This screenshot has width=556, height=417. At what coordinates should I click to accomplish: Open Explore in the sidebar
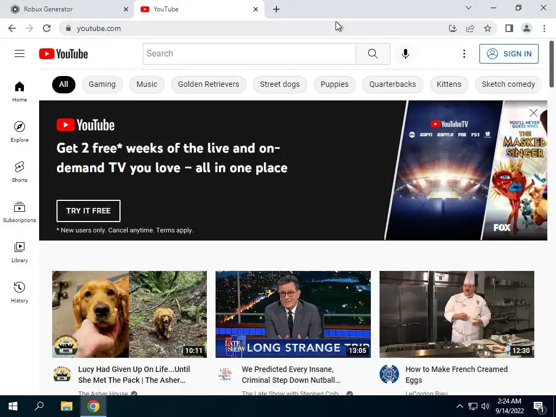coord(20,132)
